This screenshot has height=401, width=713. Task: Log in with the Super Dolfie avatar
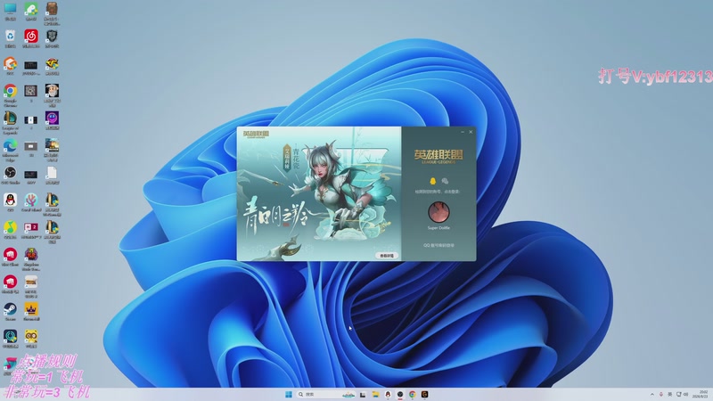click(438, 212)
